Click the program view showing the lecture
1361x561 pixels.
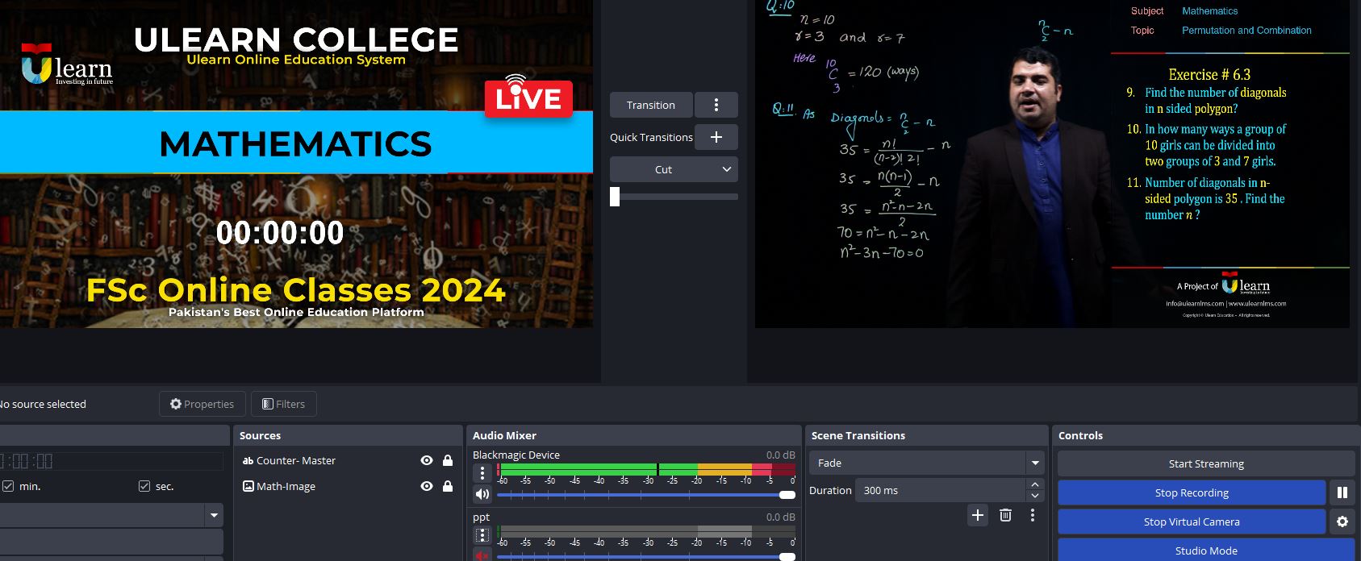pos(1052,164)
